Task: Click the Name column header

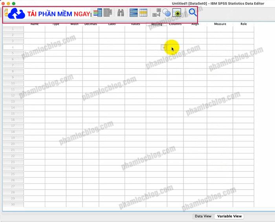Action: pyautogui.click(x=35, y=24)
